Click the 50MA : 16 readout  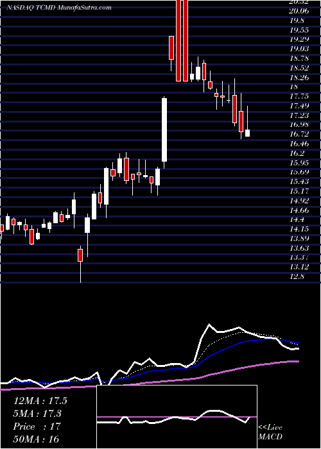click(x=36, y=439)
